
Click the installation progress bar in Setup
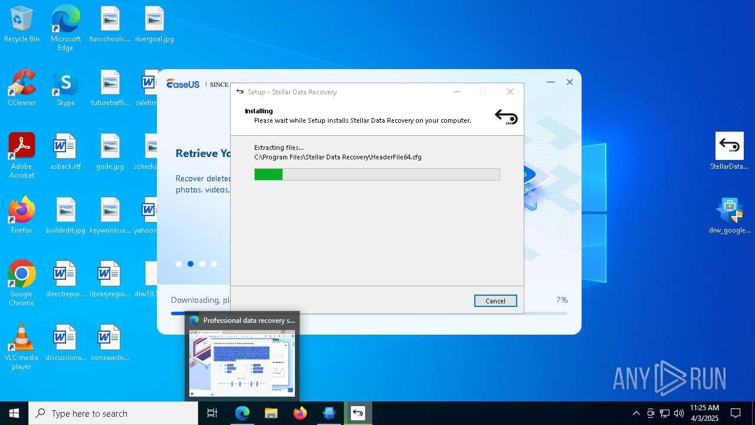coord(377,174)
